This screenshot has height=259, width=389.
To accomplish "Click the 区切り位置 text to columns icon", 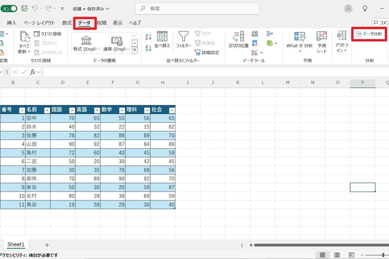I will [x=238, y=40].
